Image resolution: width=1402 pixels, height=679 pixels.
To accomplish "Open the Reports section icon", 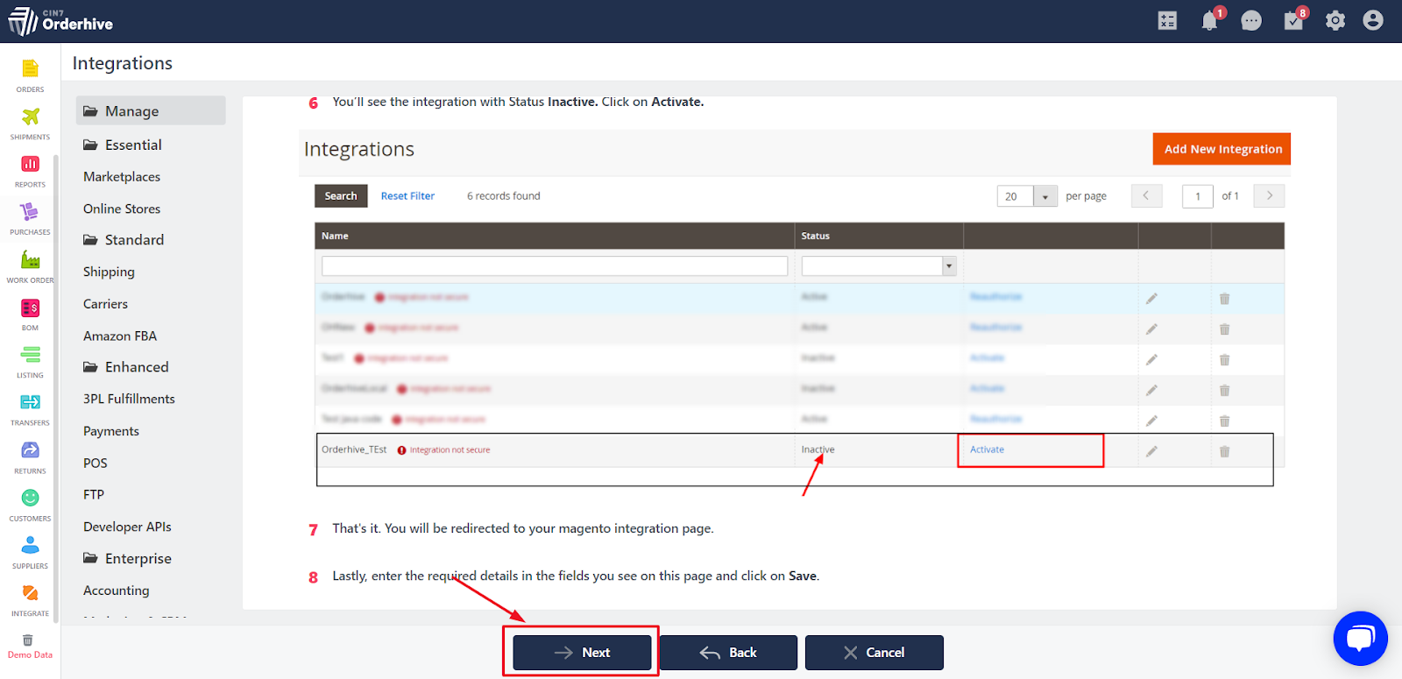I will [x=30, y=164].
